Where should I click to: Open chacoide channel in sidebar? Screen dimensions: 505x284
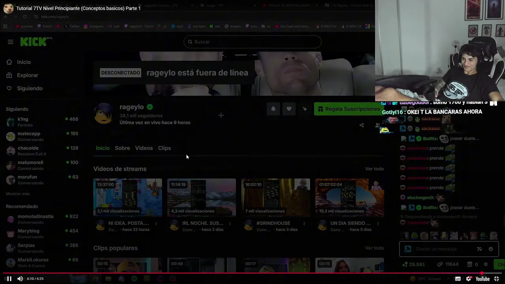42,151
